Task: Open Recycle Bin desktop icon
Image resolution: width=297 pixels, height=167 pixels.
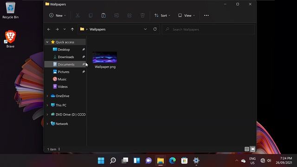Action: 10,10
